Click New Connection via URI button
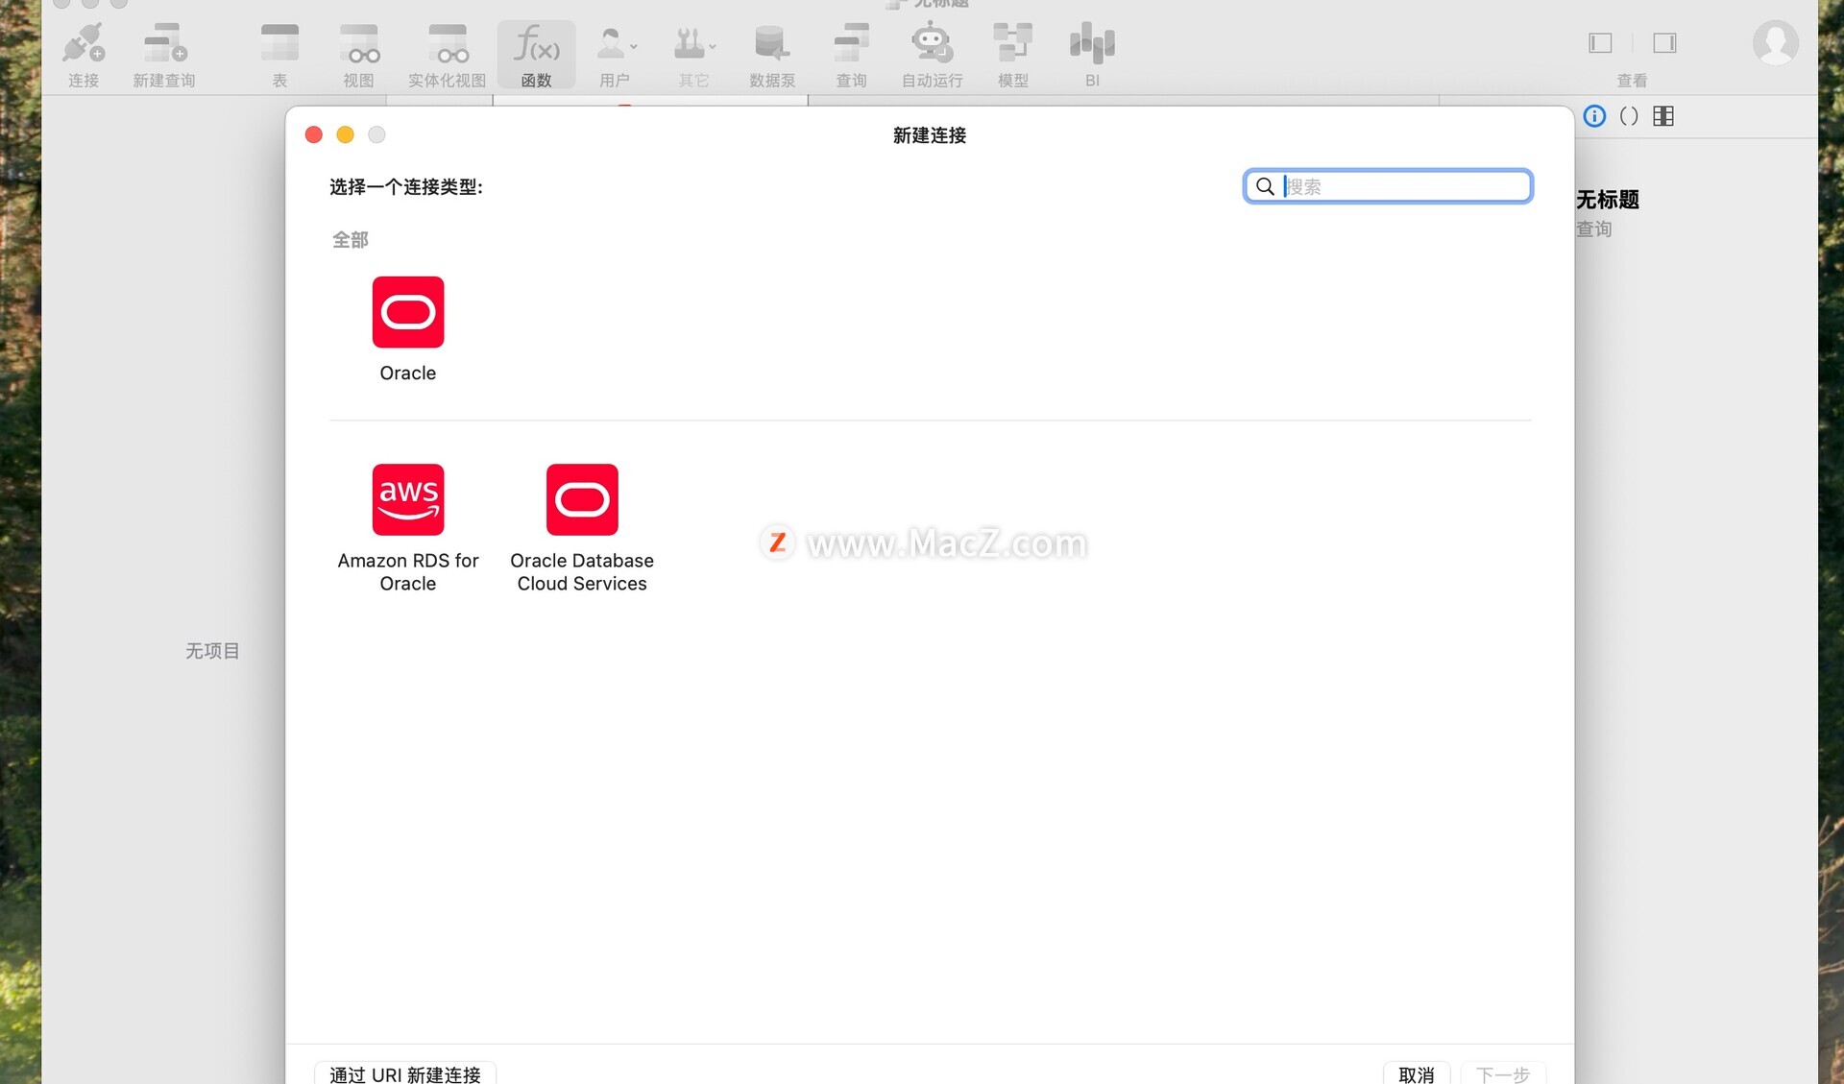Viewport: 1844px width, 1084px height. tap(405, 1073)
